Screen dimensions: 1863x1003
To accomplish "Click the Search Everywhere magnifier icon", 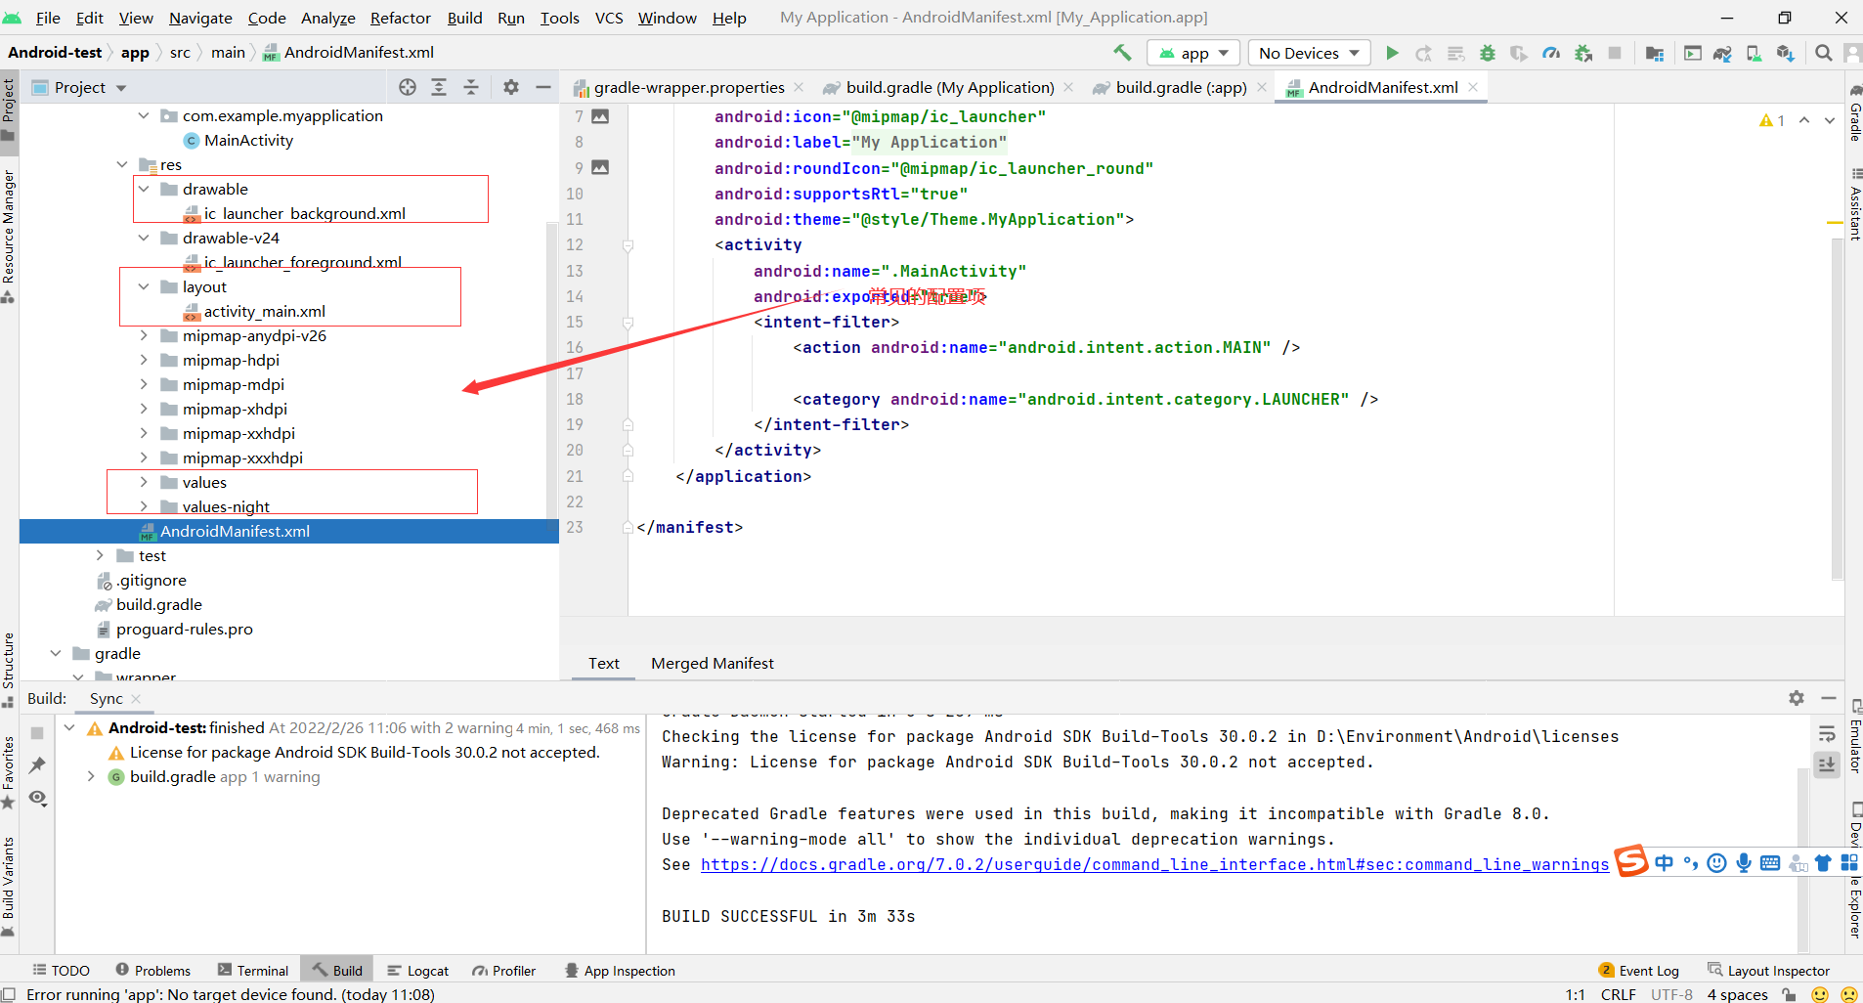I will coord(1823,53).
